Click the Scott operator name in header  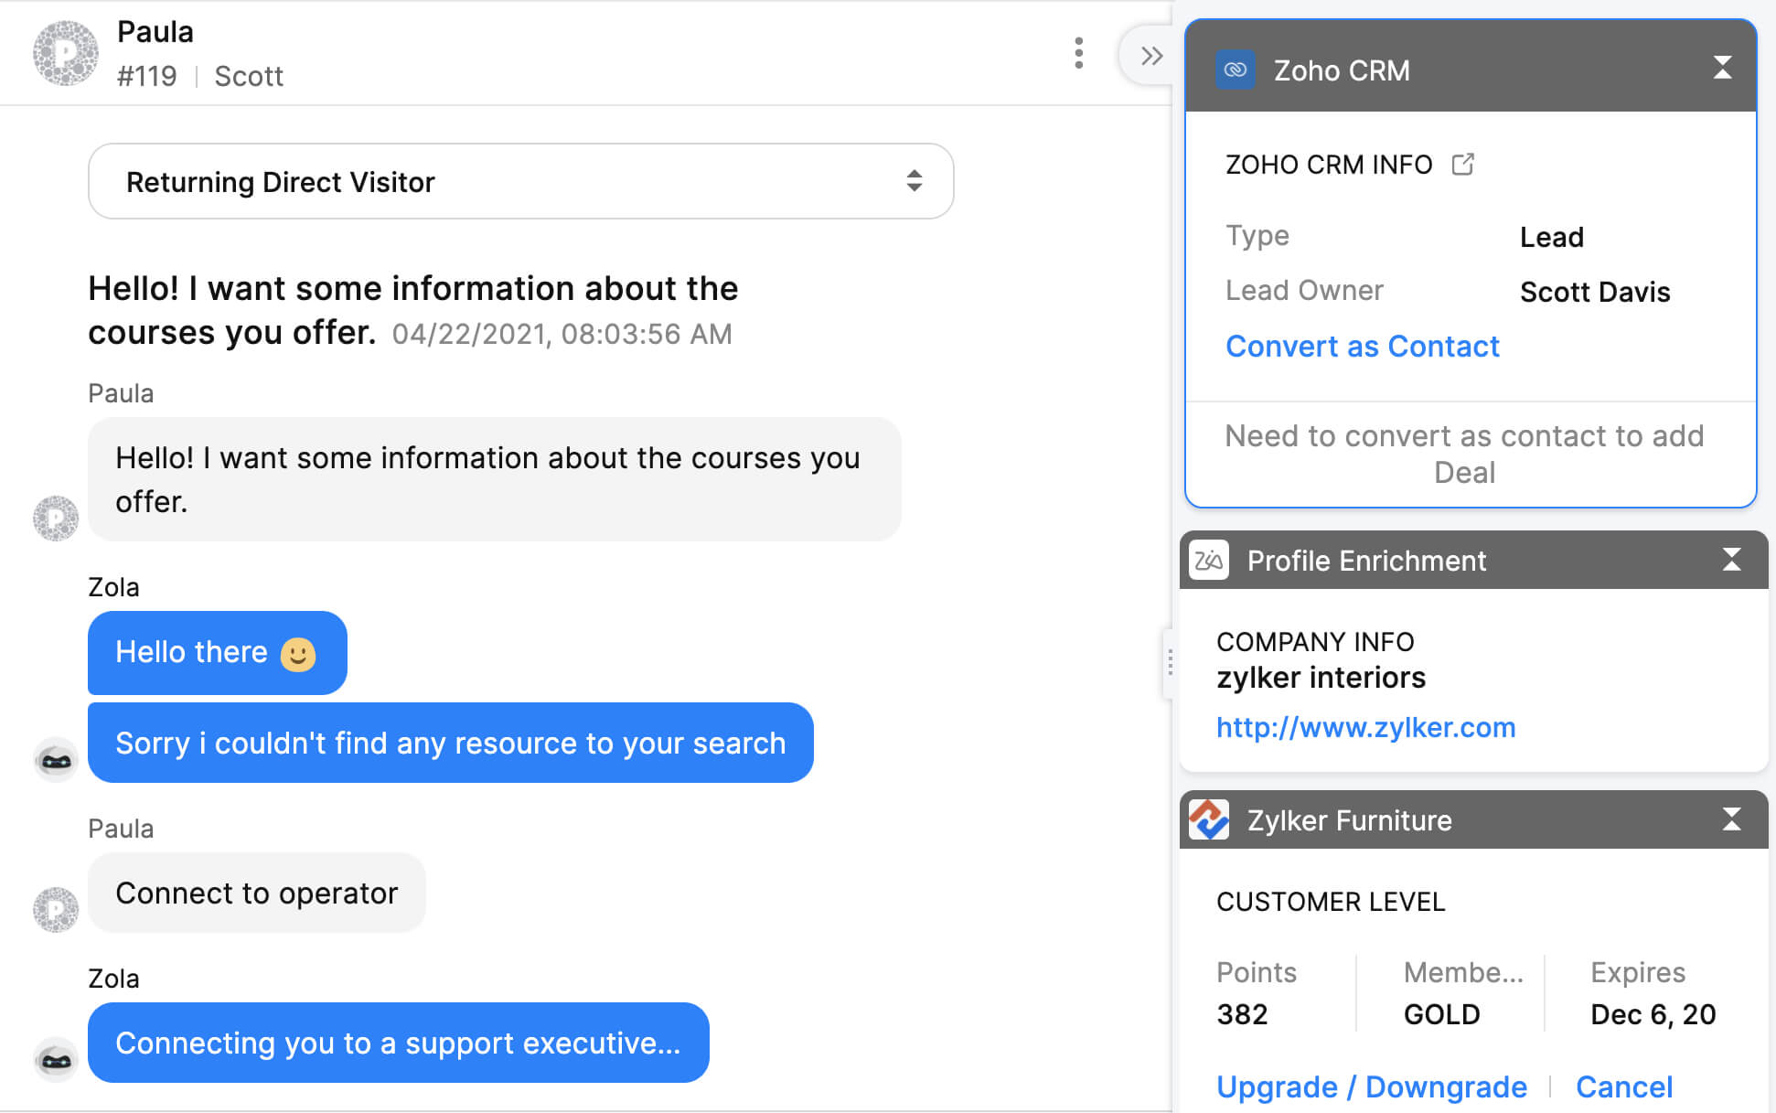(249, 76)
